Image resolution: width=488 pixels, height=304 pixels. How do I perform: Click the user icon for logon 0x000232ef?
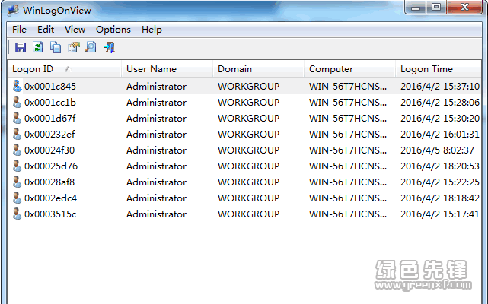coord(17,134)
